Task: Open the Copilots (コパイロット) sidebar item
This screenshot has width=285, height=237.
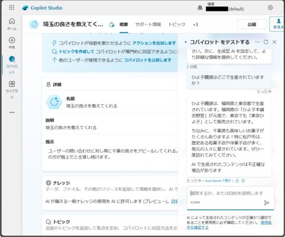Action: click(x=12, y=65)
